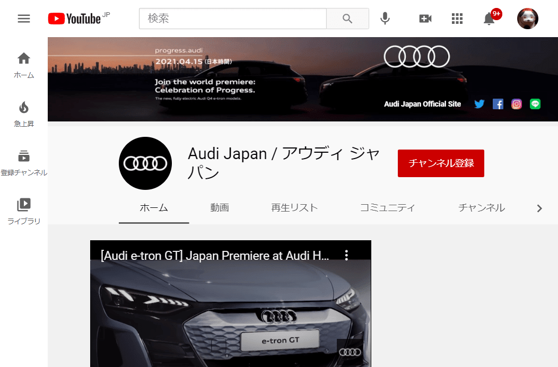Open Audi's Instagram link in banner
Image resolution: width=558 pixels, height=367 pixels.
(517, 104)
